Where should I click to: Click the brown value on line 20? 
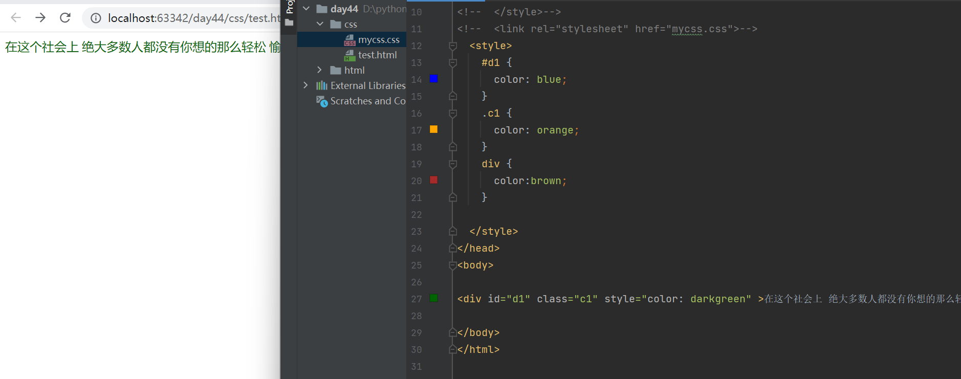click(546, 181)
